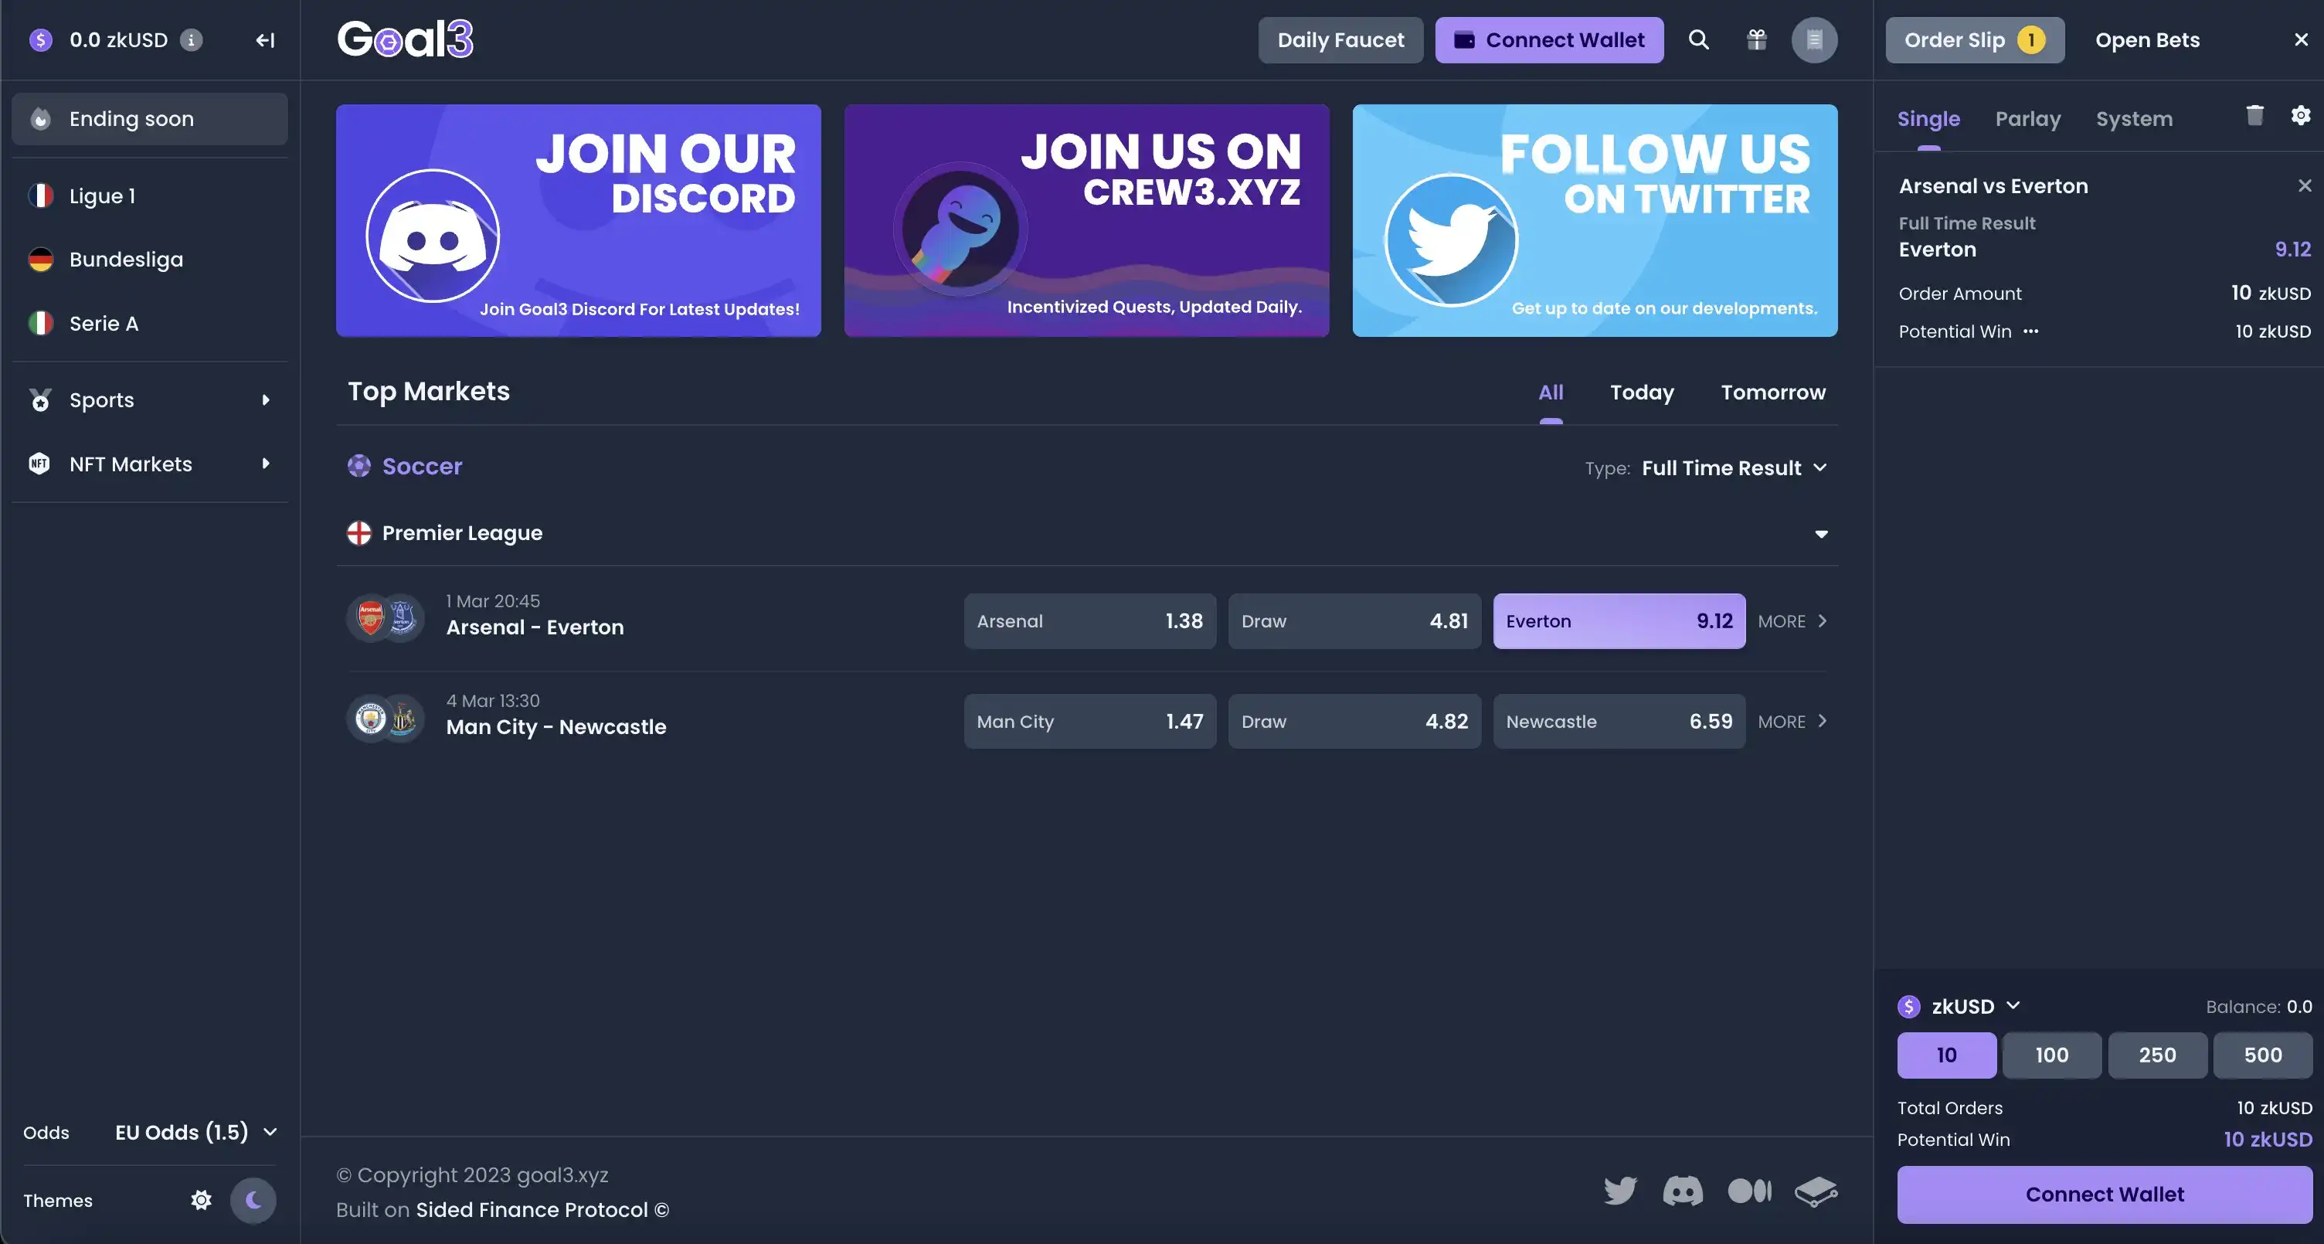Open the search magnifier icon

1699,39
